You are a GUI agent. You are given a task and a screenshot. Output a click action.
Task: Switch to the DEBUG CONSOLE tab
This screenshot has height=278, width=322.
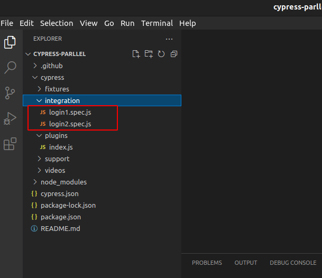pyautogui.click(x=293, y=263)
